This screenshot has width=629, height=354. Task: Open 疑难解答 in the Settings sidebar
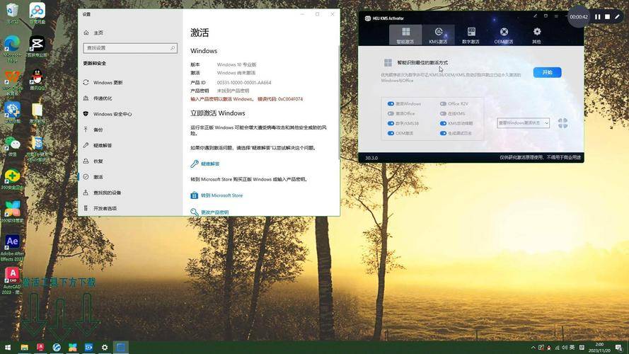(130, 145)
